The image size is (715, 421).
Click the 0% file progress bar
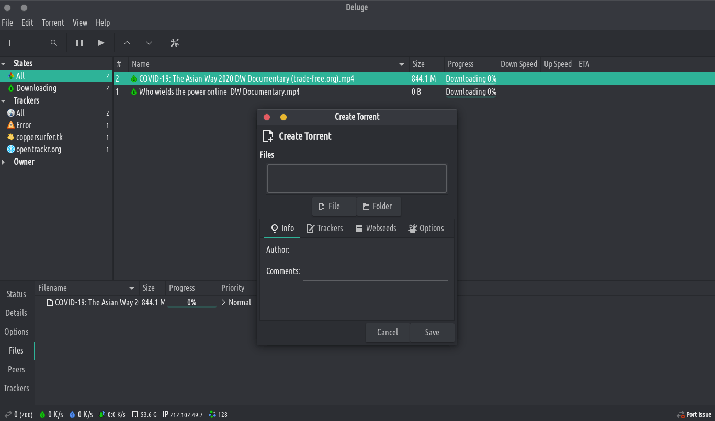pos(191,303)
